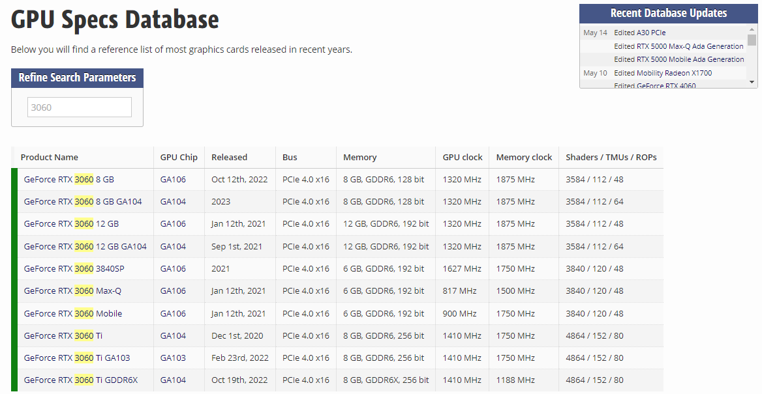Open GeForce RTX 3060 Ti GDDR6X link
Image resolution: width=762 pixels, height=394 pixels.
click(81, 380)
